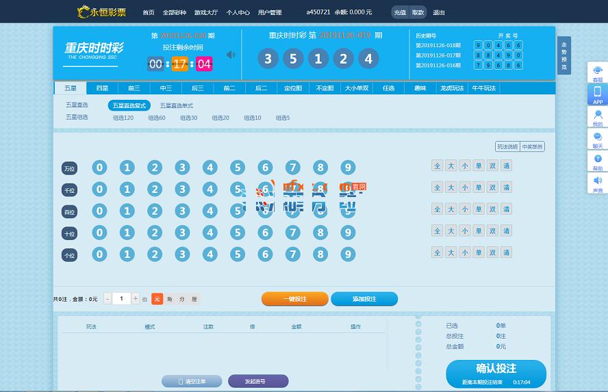Open the 玩法说明 gameplay description popup

coord(507,146)
